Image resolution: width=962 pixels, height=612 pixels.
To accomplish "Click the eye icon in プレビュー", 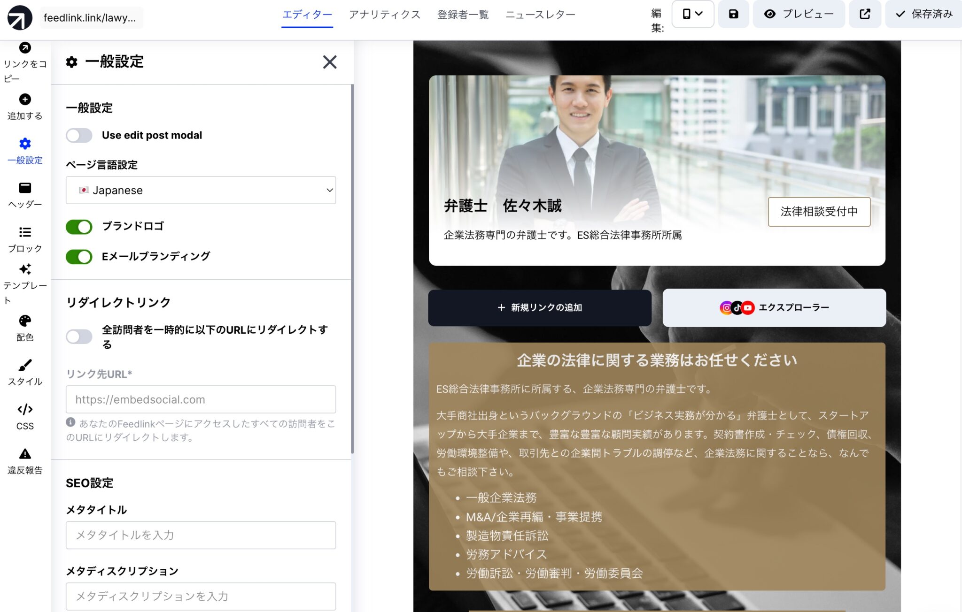I will point(769,14).
